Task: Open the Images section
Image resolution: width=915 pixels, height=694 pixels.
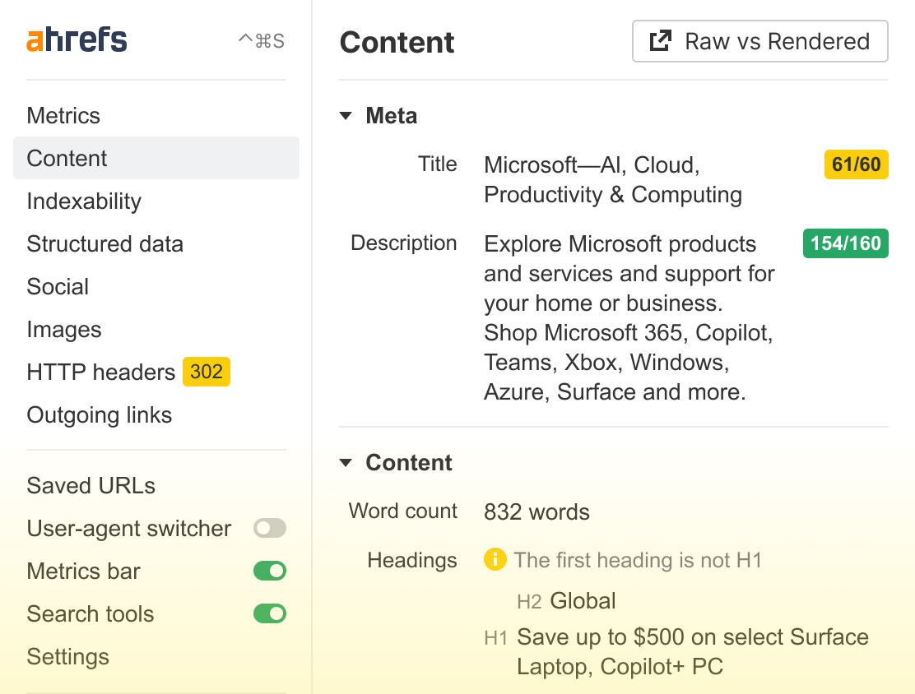Action: point(64,330)
